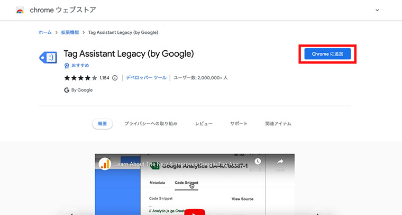402x215 pixels.
Task: Open the レビュー tab
Action: pos(204,124)
